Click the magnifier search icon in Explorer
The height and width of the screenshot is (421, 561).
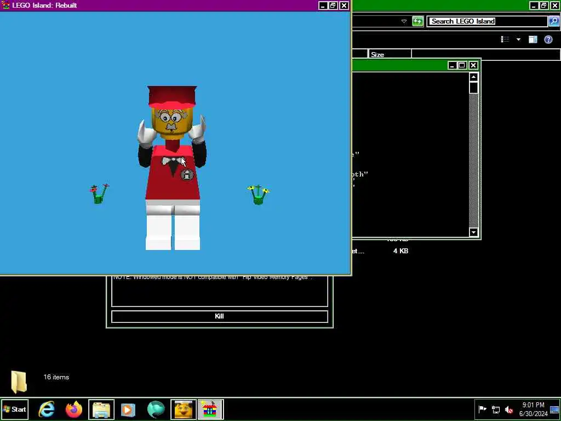click(553, 21)
